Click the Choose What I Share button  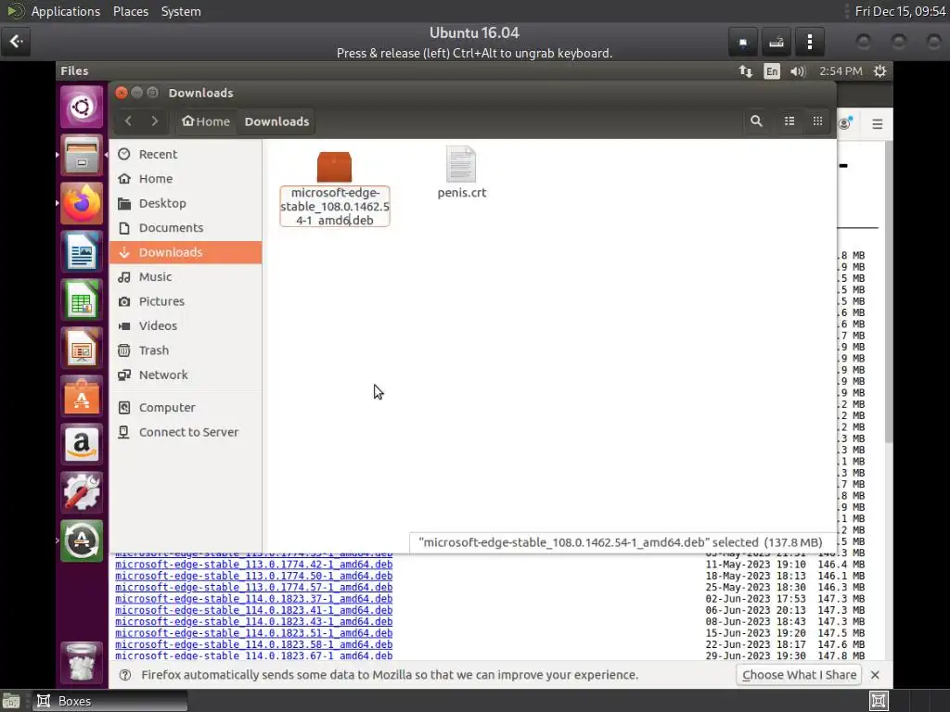799,675
